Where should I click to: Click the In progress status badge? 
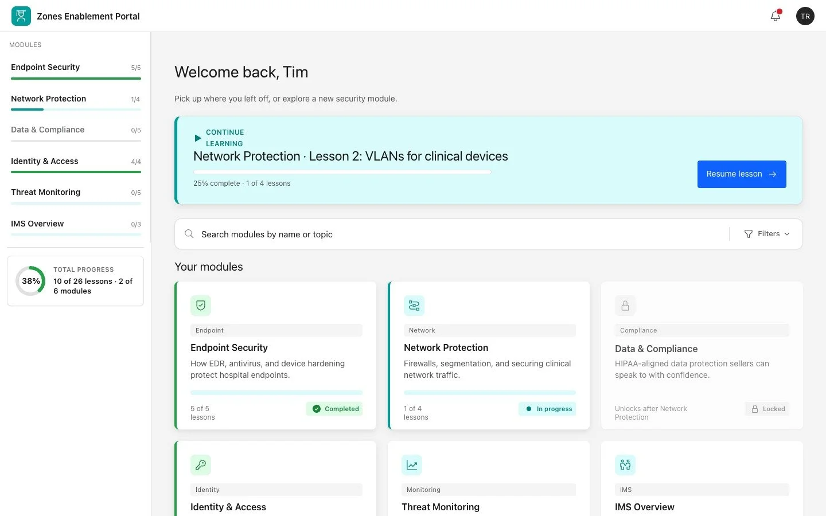pyautogui.click(x=547, y=409)
